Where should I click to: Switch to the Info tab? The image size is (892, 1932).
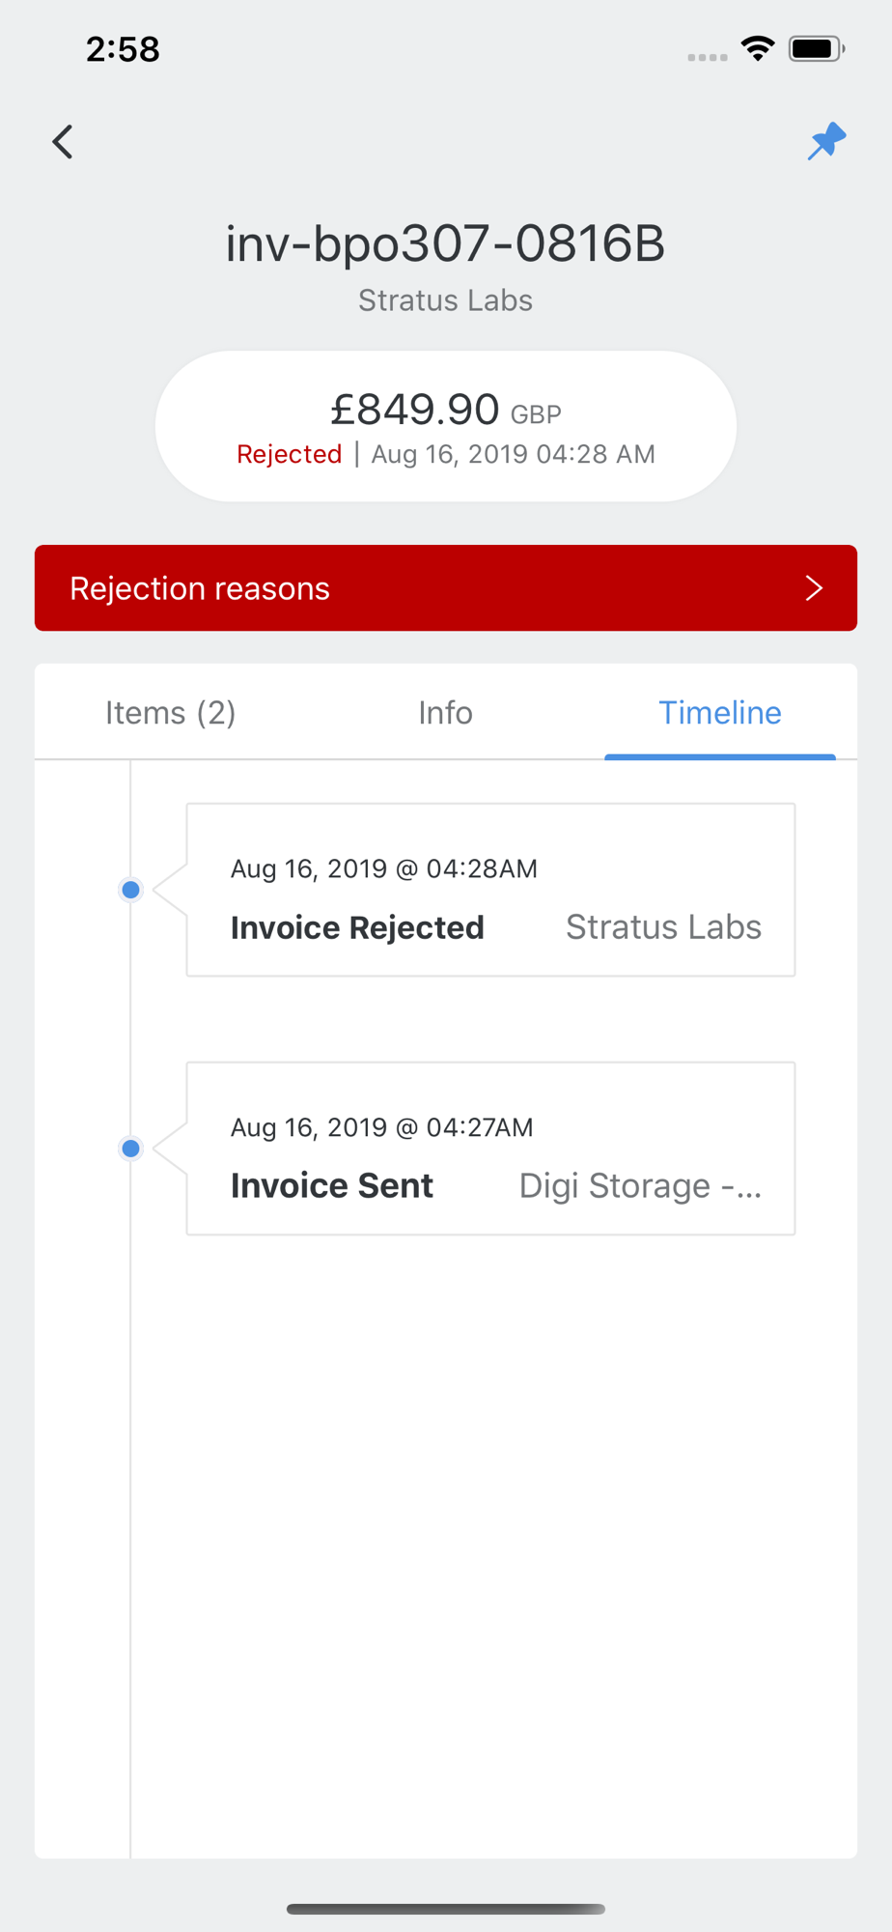tap(445, 713)
